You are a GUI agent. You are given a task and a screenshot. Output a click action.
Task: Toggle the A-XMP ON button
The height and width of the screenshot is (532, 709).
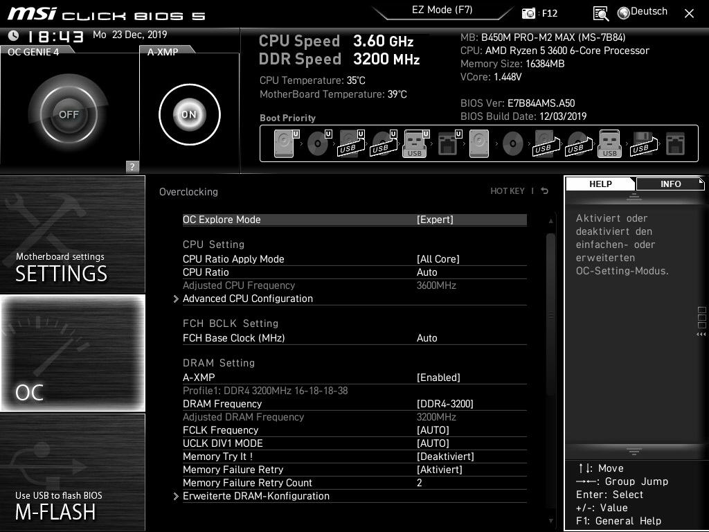pyautogui.click(x=190, y=114)
